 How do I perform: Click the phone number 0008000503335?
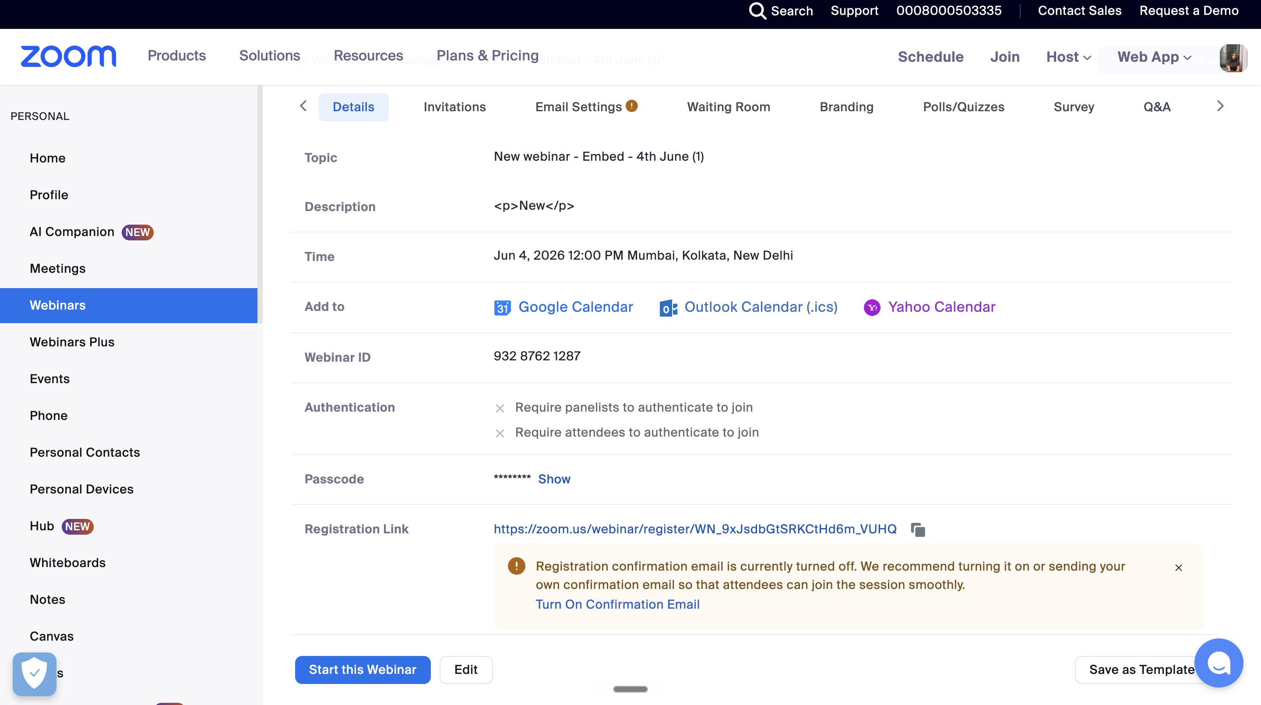coord(949,11)
